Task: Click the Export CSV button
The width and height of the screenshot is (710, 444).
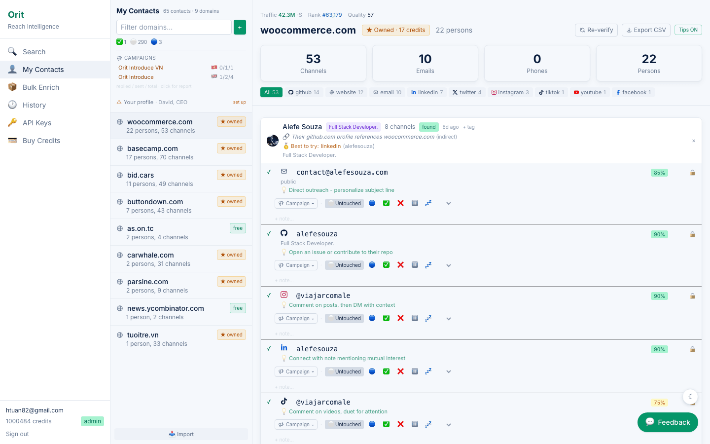Action: 646,30
